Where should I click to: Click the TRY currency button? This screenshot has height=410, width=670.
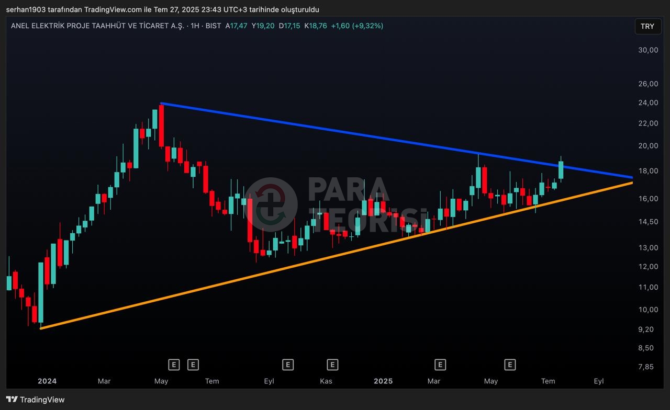point(647,26)
